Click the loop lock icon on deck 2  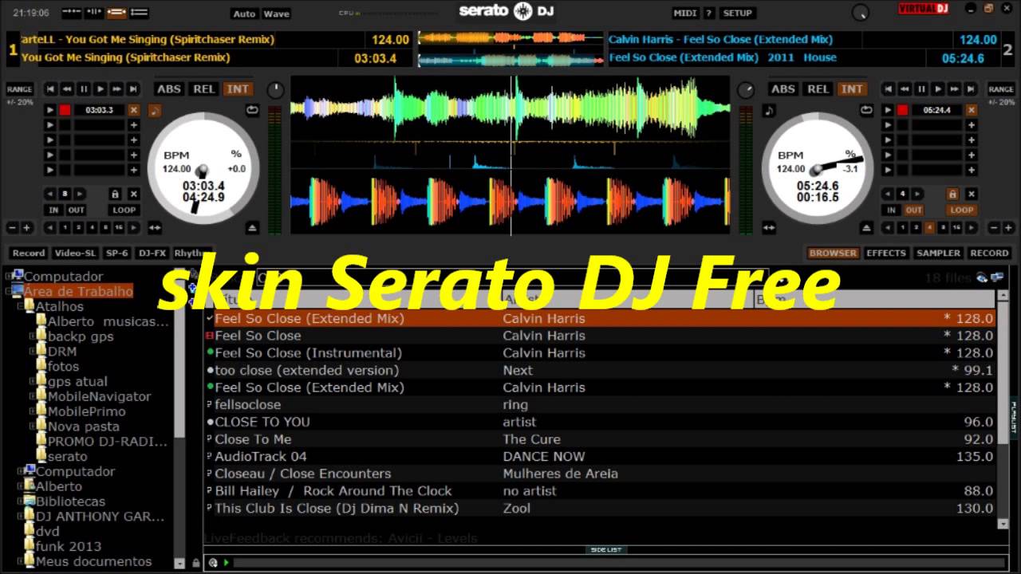point(952,194)
